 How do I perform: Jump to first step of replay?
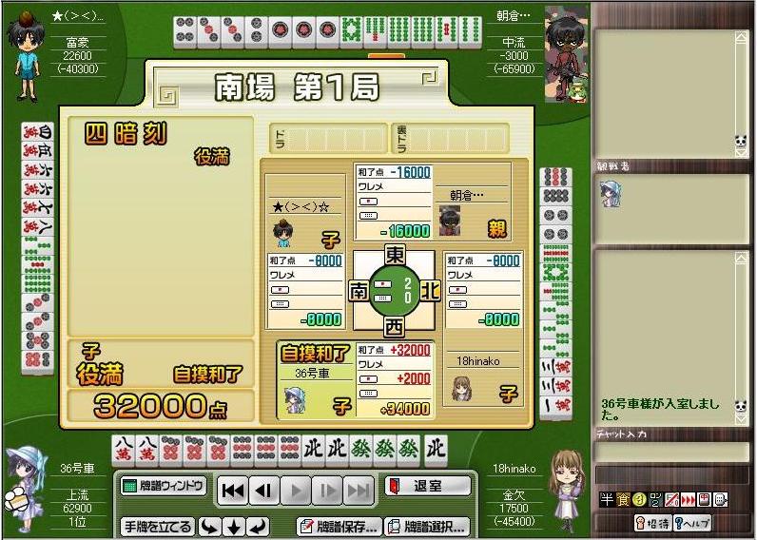pos(233,491)
